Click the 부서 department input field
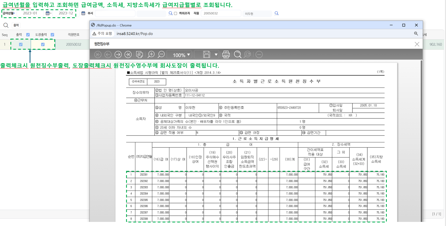446x226 pixels. 115,13
